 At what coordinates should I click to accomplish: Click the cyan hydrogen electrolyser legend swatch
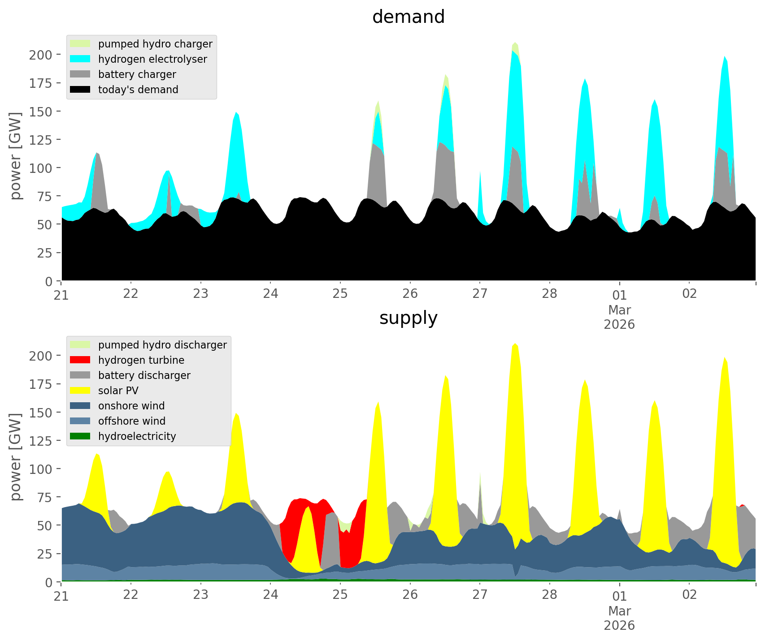(x=81, y=59)
